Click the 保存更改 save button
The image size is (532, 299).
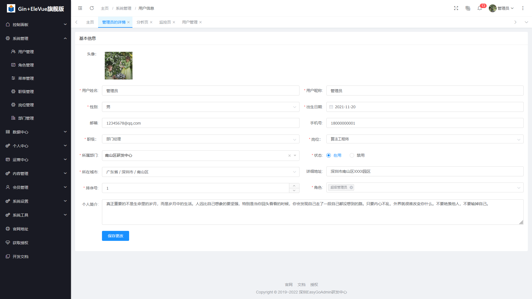tap(115, 236)
